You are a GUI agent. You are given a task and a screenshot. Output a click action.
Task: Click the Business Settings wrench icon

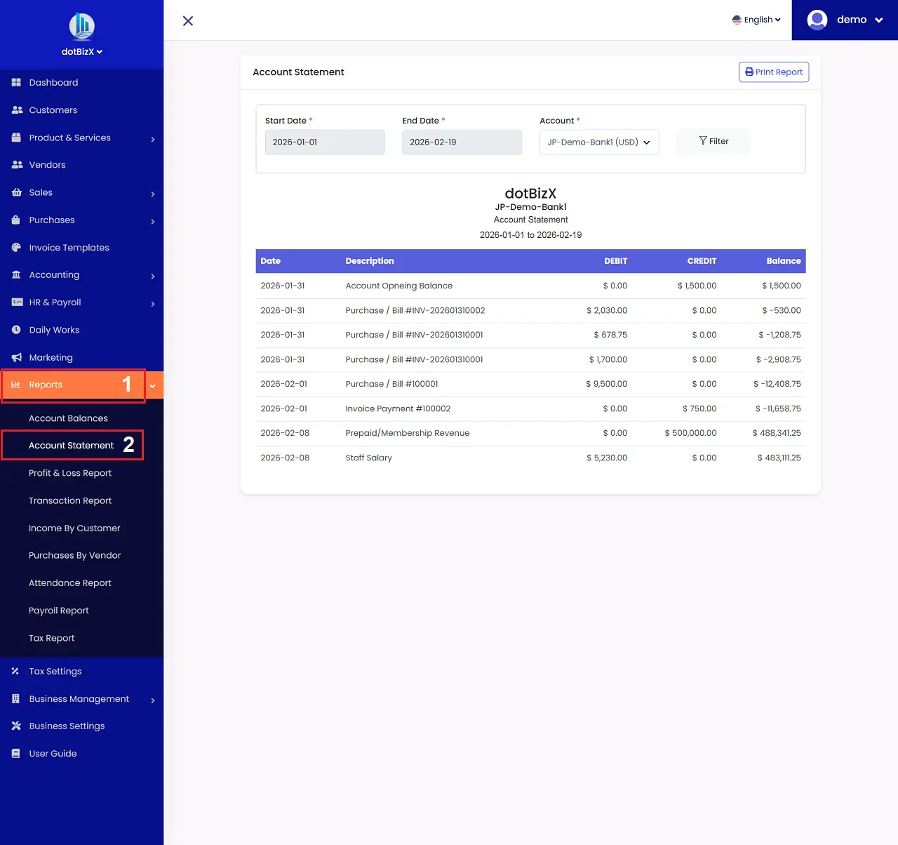tap(15, 726)
